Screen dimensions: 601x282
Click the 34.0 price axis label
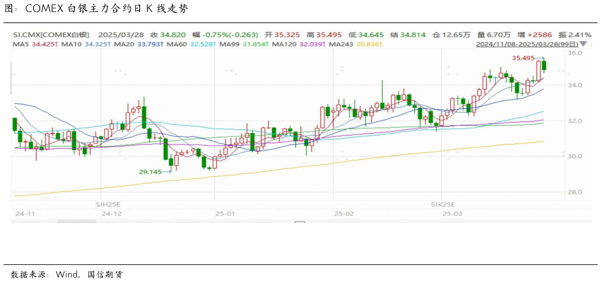pos(575,85)
